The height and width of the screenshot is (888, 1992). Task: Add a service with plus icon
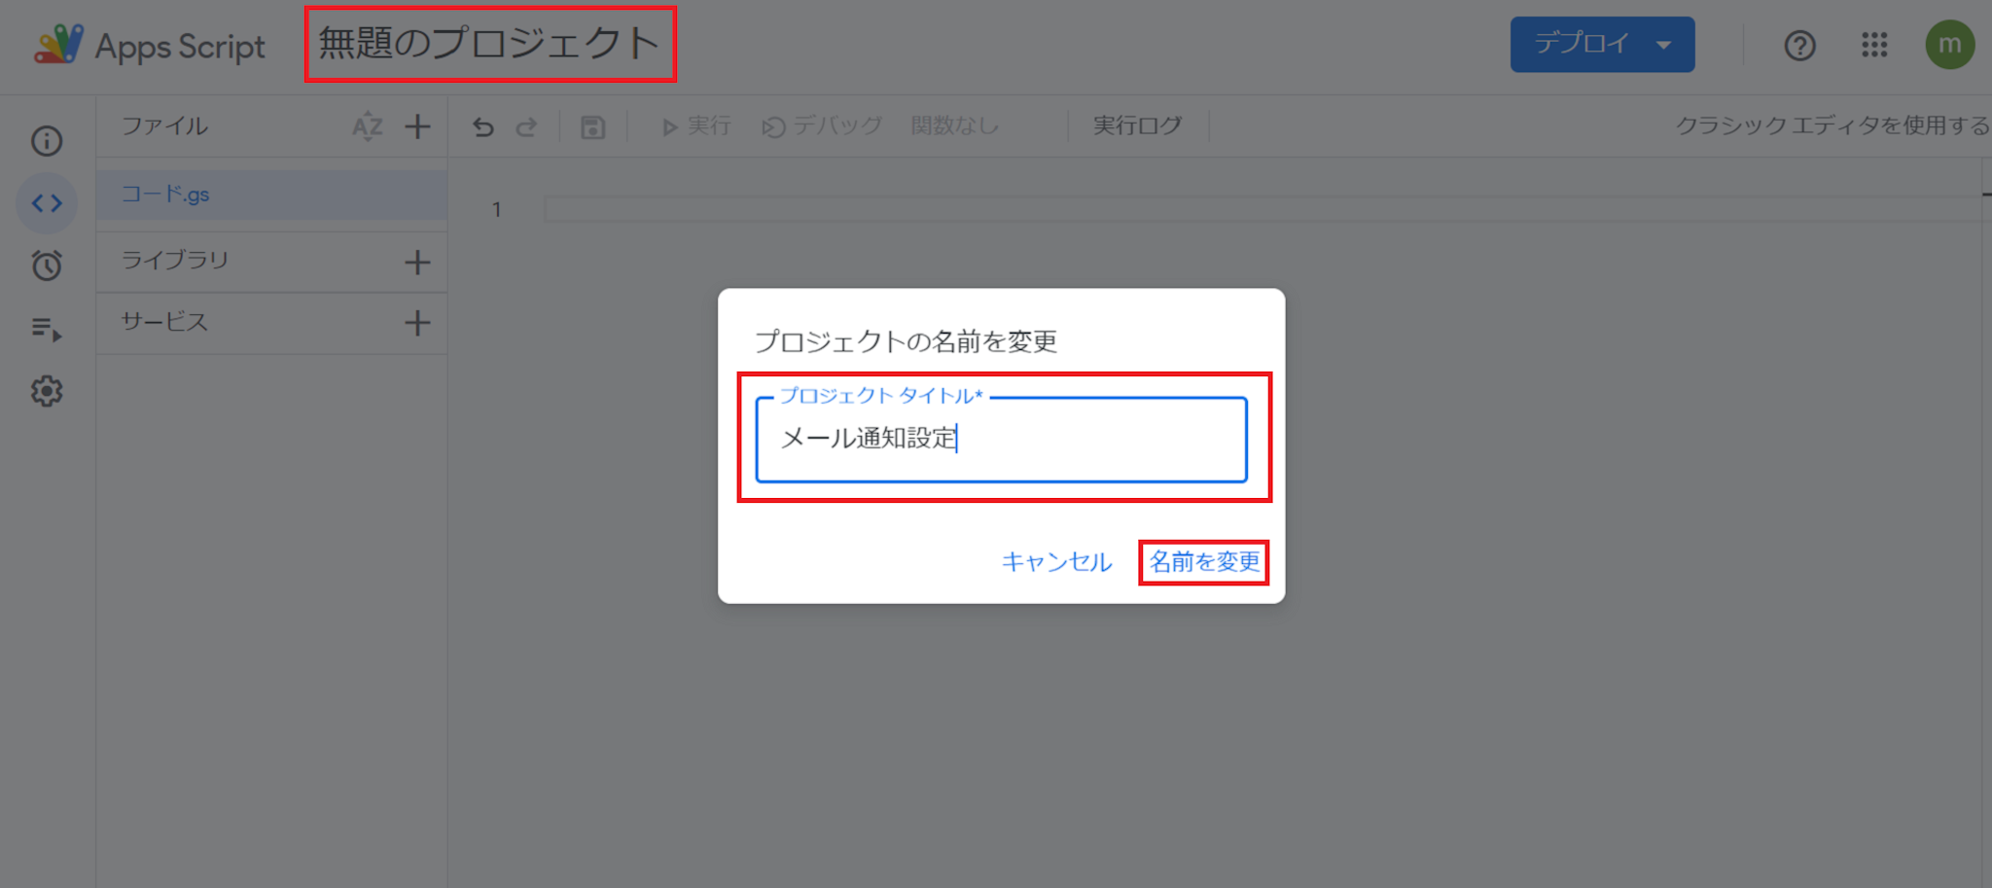point(417,323)
